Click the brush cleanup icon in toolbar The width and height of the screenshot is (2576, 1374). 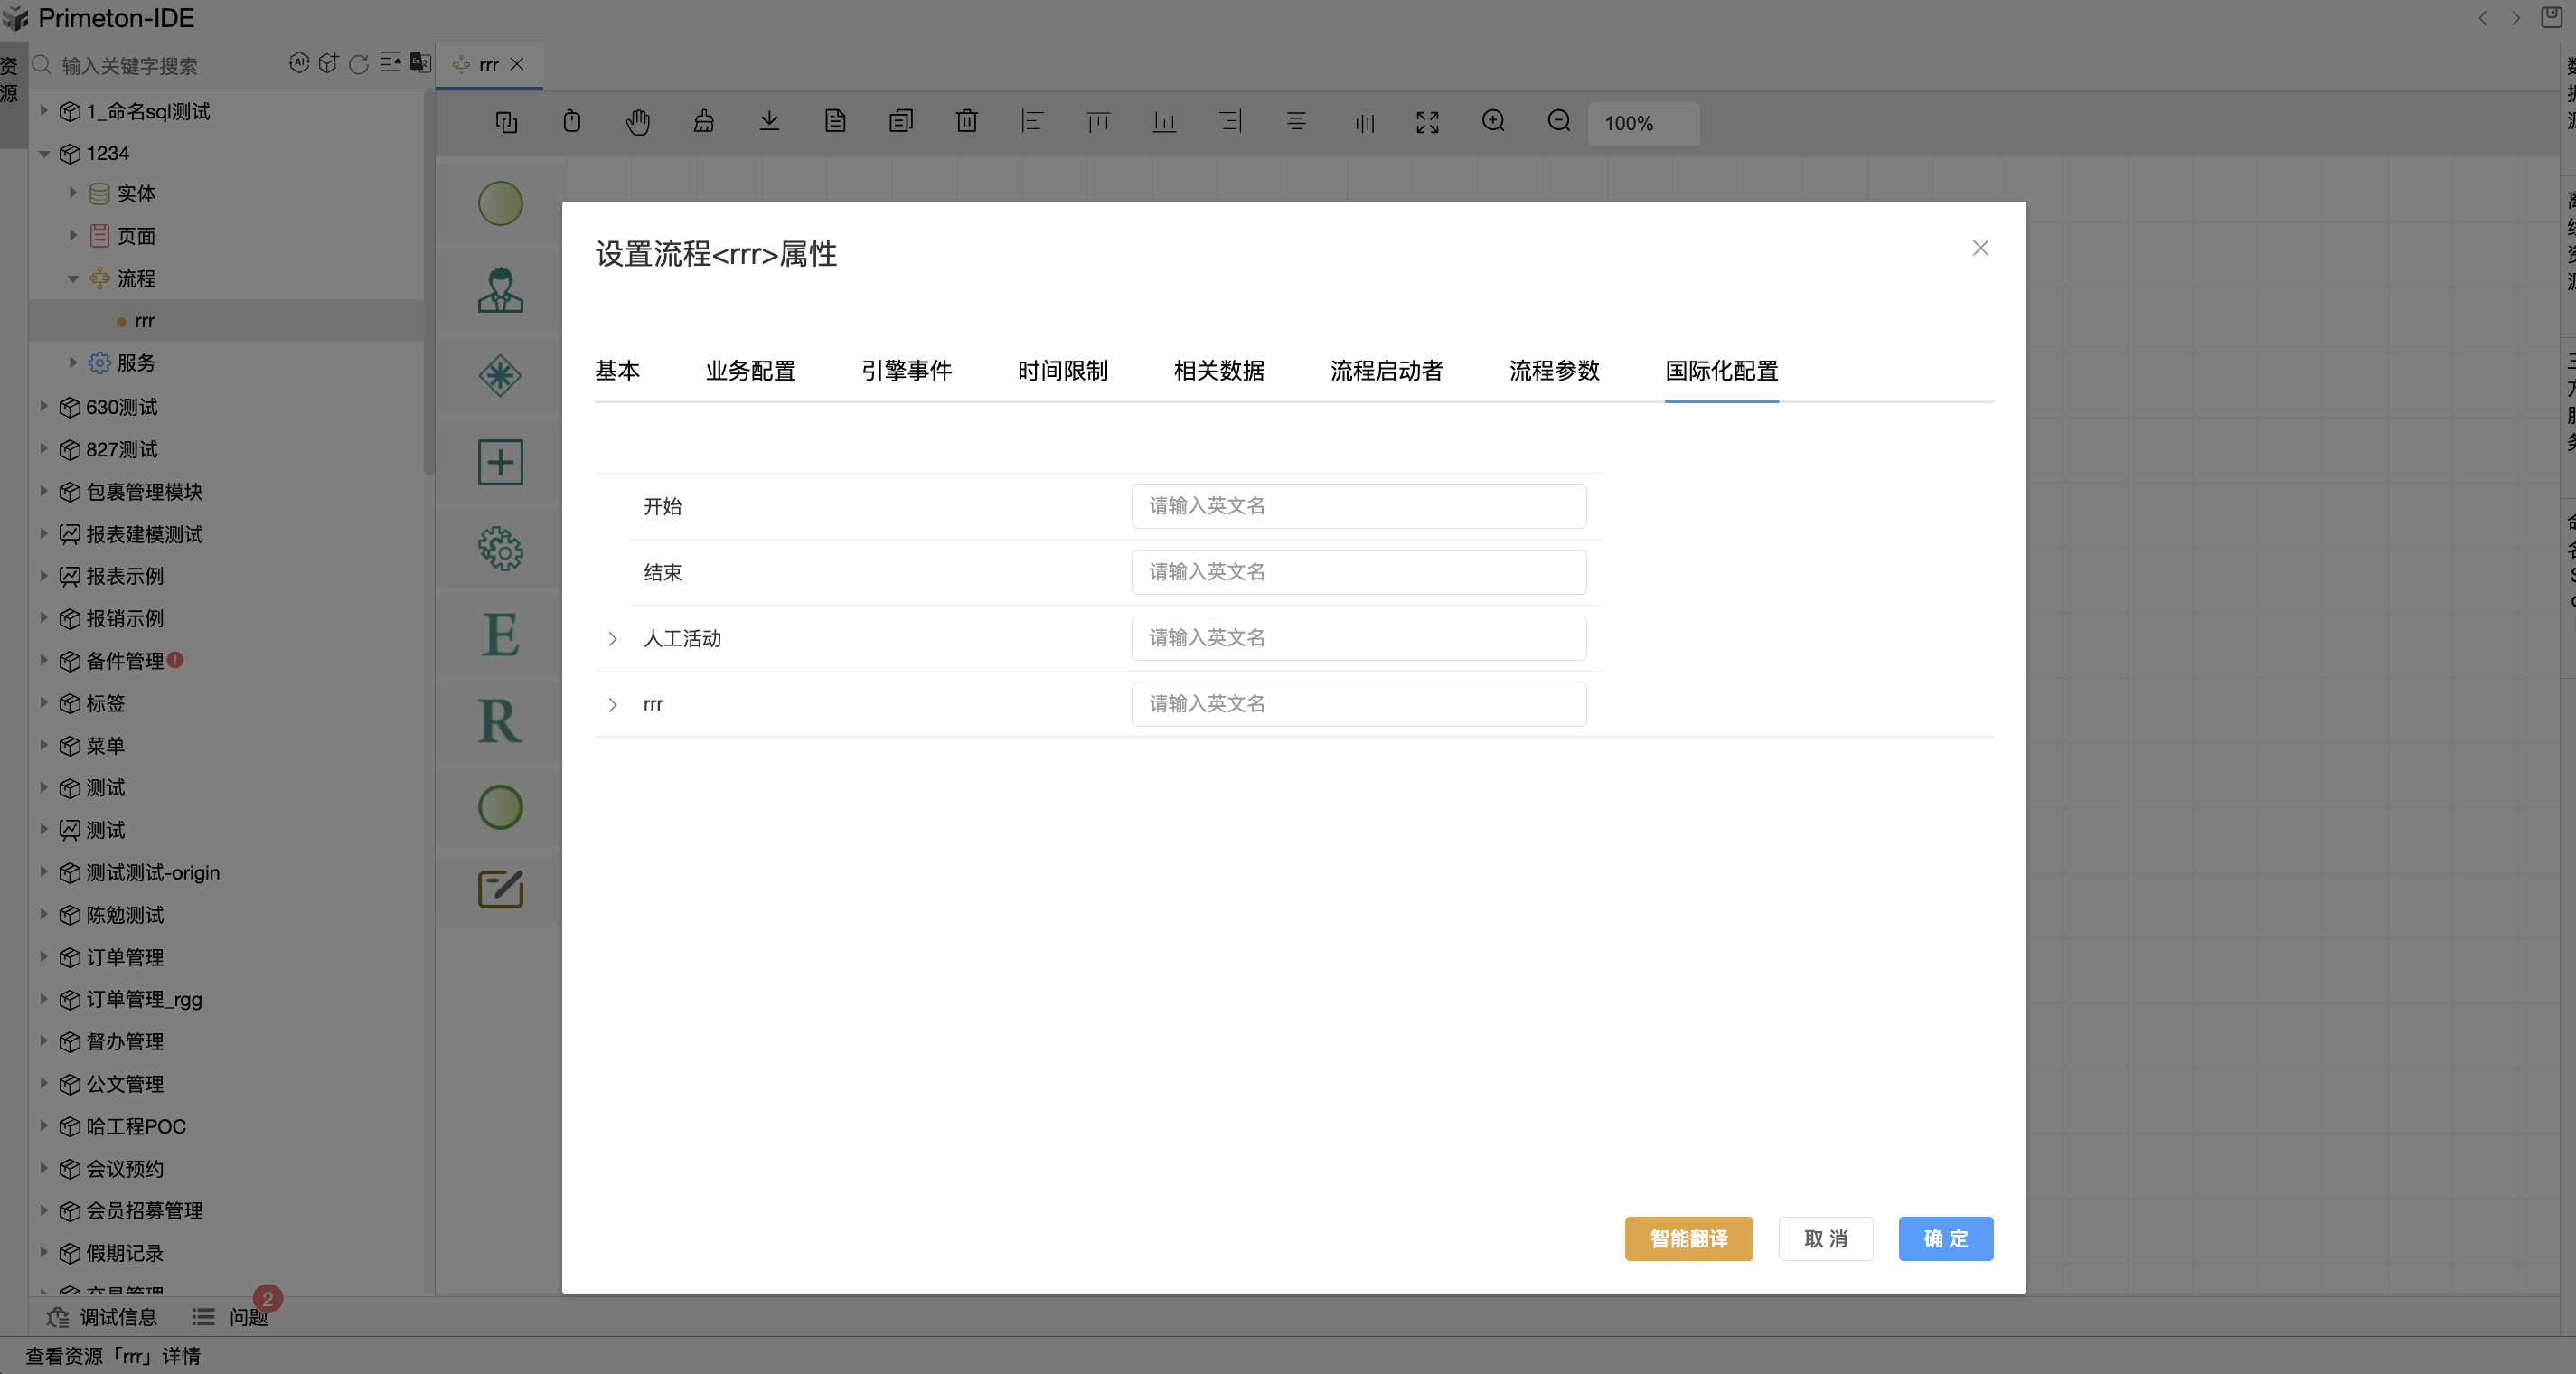(x=703, y=121)
